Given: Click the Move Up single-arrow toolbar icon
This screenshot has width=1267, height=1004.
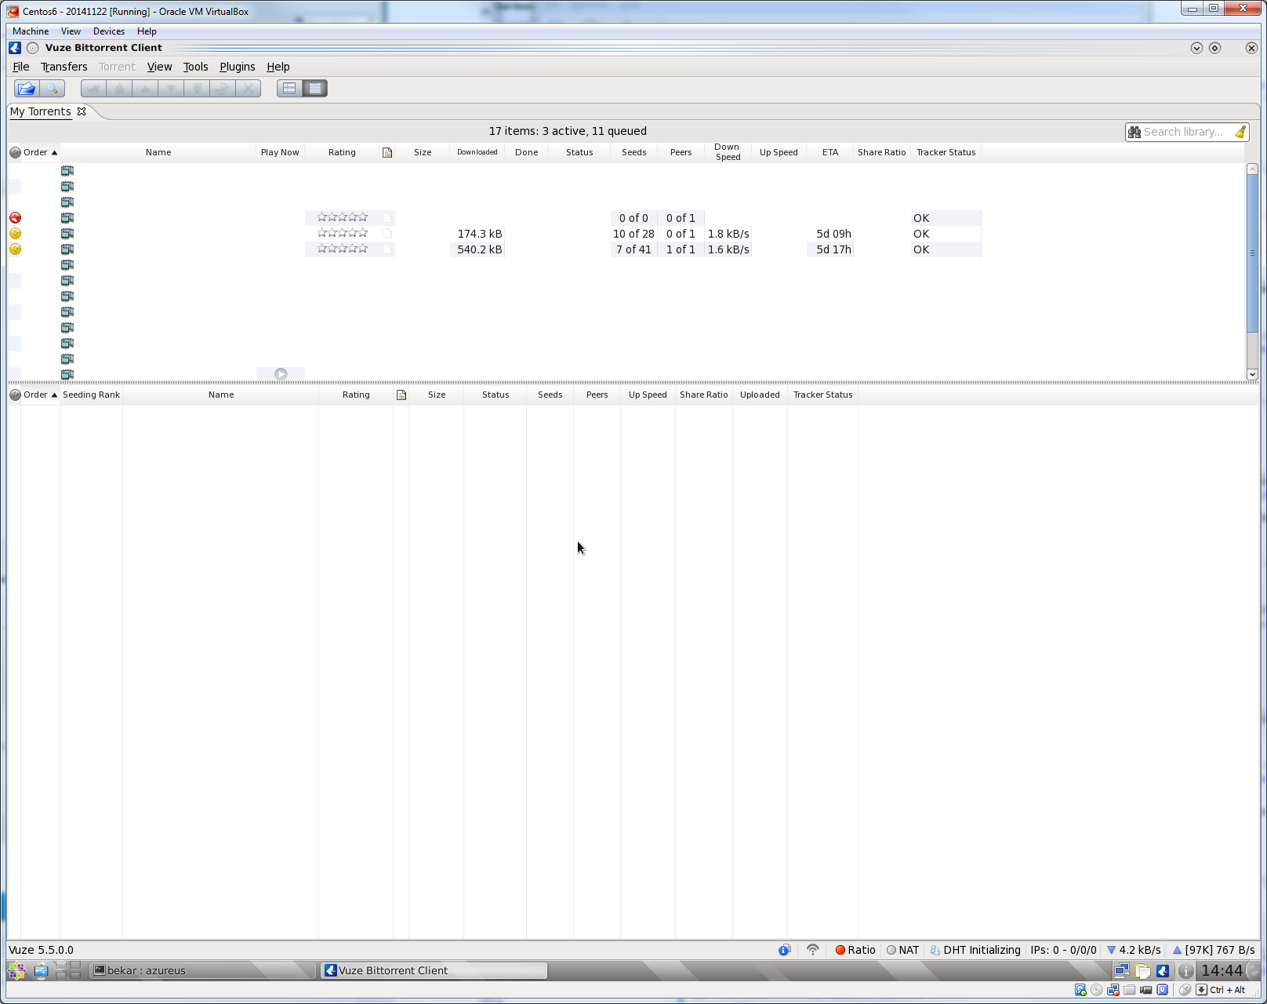Looking at the screenshot, I should (x=145, y=89).
